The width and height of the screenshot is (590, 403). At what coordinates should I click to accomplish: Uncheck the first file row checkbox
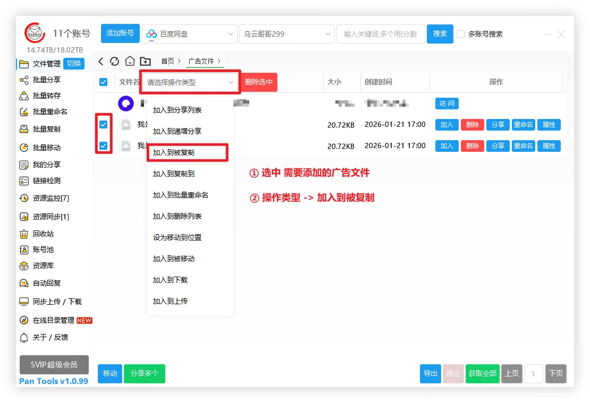coord(104,125)
